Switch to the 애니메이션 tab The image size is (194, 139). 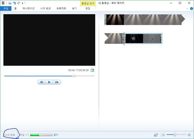pyautogui.click(x=28, y=8)
